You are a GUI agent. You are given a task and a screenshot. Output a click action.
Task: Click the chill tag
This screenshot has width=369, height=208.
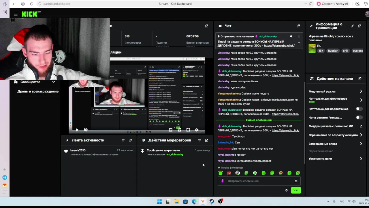(345, 51)
